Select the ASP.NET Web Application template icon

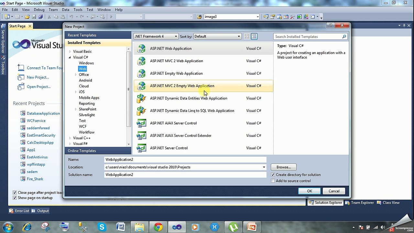(x=141, y=49)
